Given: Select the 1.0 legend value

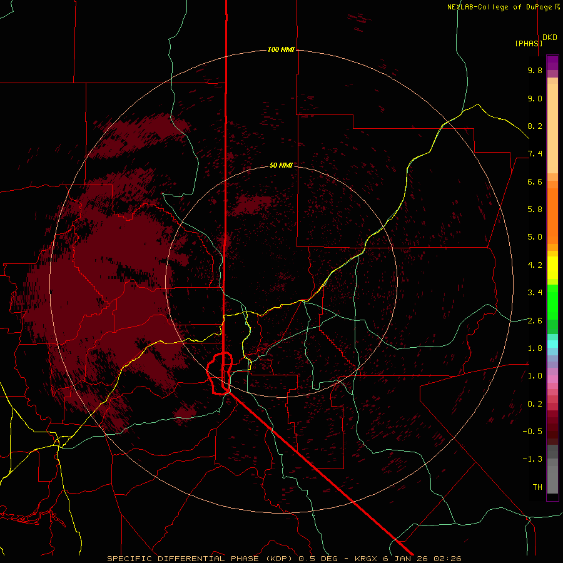Looking at the screenshot, I should coord(535,376).
